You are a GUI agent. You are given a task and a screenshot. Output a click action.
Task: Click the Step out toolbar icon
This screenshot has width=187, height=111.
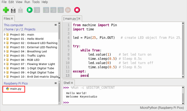tap(61, 10)
